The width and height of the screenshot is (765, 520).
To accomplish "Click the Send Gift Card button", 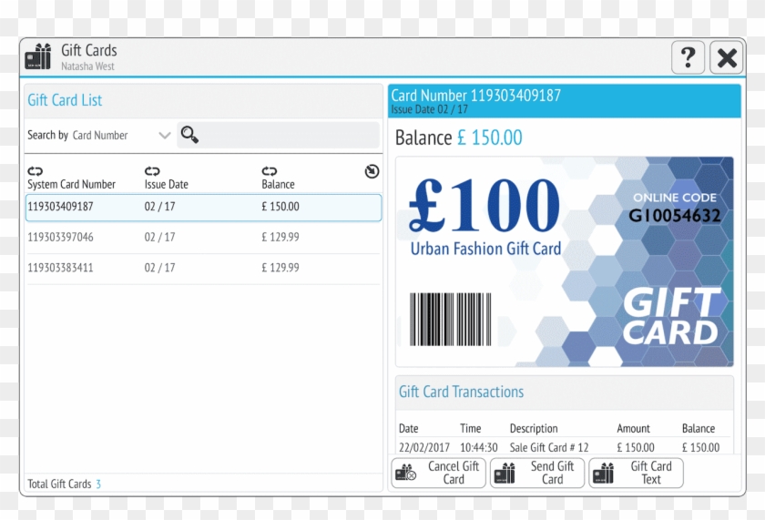I will 537,473.
